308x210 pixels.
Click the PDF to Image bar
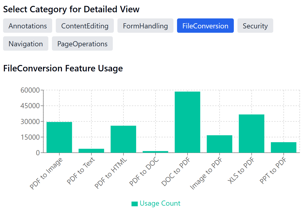click(x=59, y=137)
